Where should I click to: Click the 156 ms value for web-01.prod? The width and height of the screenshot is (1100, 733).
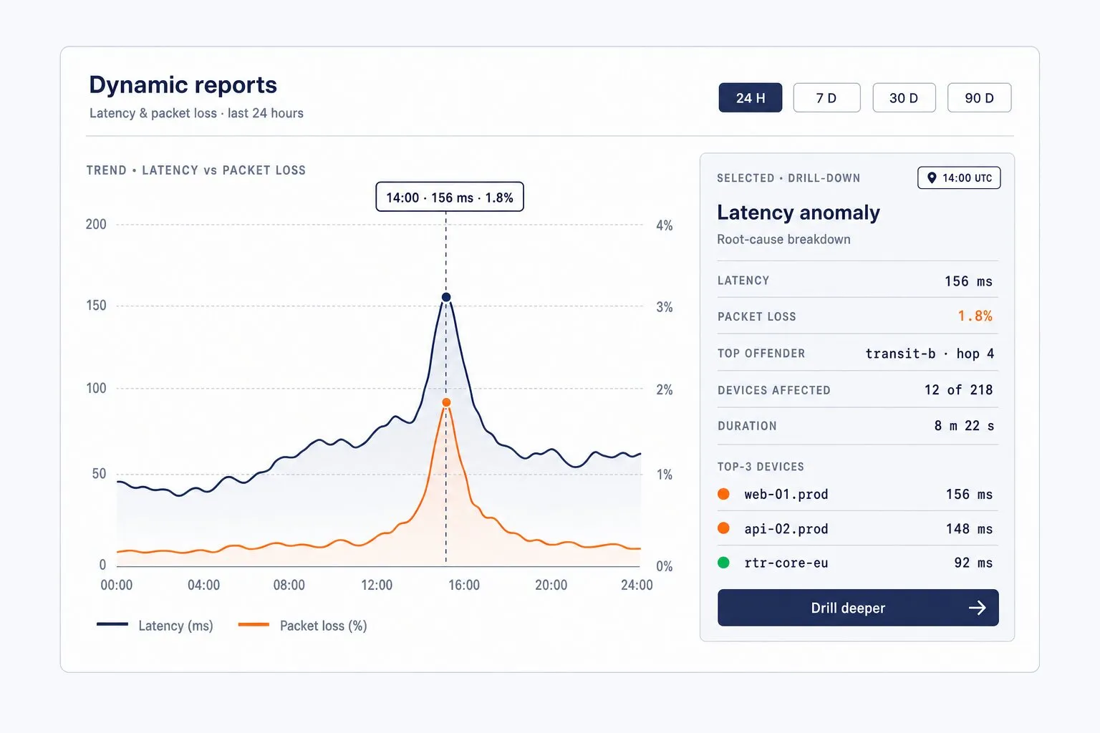click(x=969, y=495)
